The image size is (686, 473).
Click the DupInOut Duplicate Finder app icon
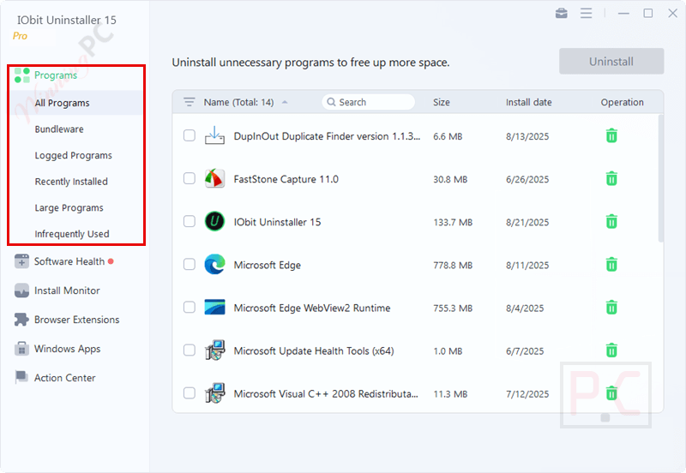pyautogui.click(x=215, y=135)
